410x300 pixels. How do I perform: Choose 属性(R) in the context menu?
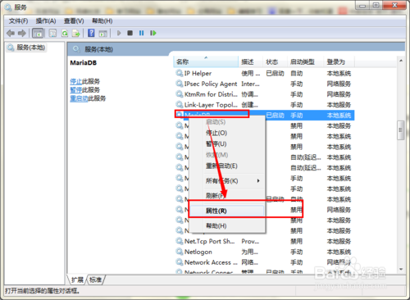pos(227,211)
